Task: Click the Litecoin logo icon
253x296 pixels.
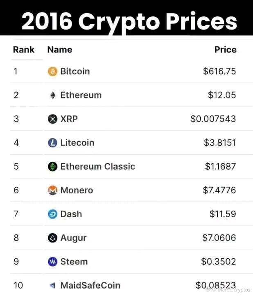Action: [52, 143]
